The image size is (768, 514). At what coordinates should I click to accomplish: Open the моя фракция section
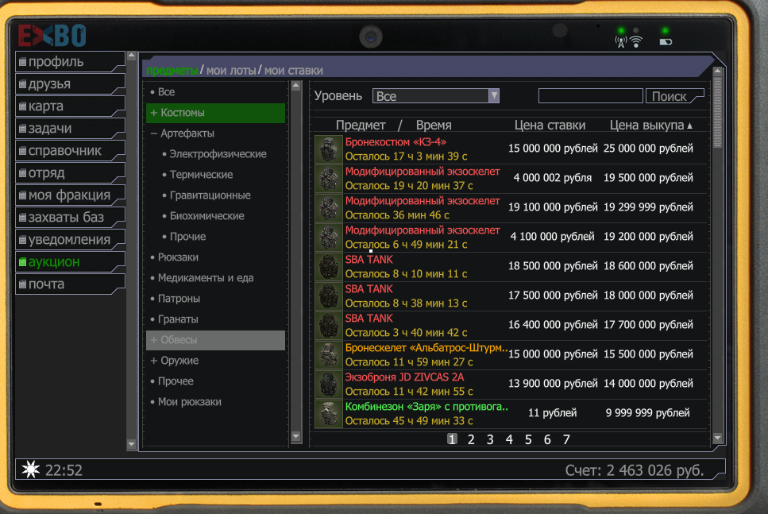pos(70,195)
